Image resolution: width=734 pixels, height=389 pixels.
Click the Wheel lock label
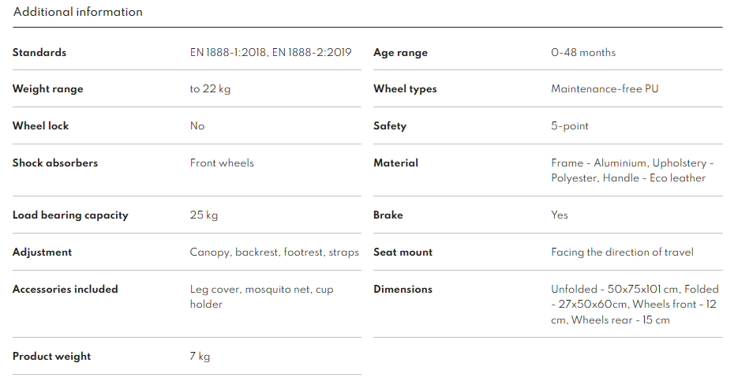click(40, 126)
